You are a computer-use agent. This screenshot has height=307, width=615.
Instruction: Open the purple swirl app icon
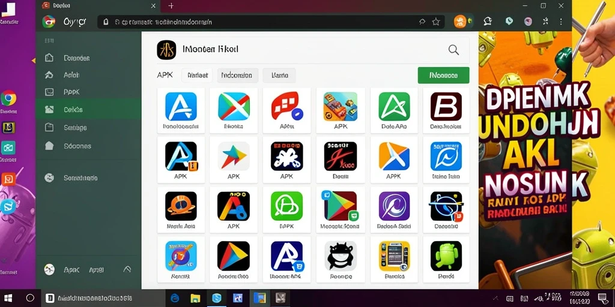click(394, 206)
